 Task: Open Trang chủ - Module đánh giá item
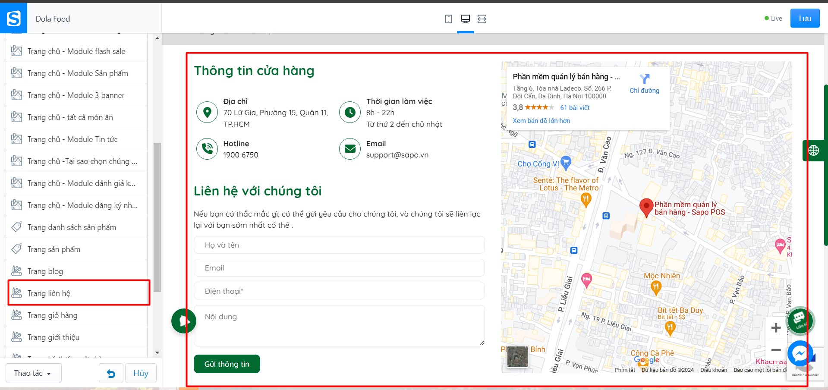pos(77,183)
